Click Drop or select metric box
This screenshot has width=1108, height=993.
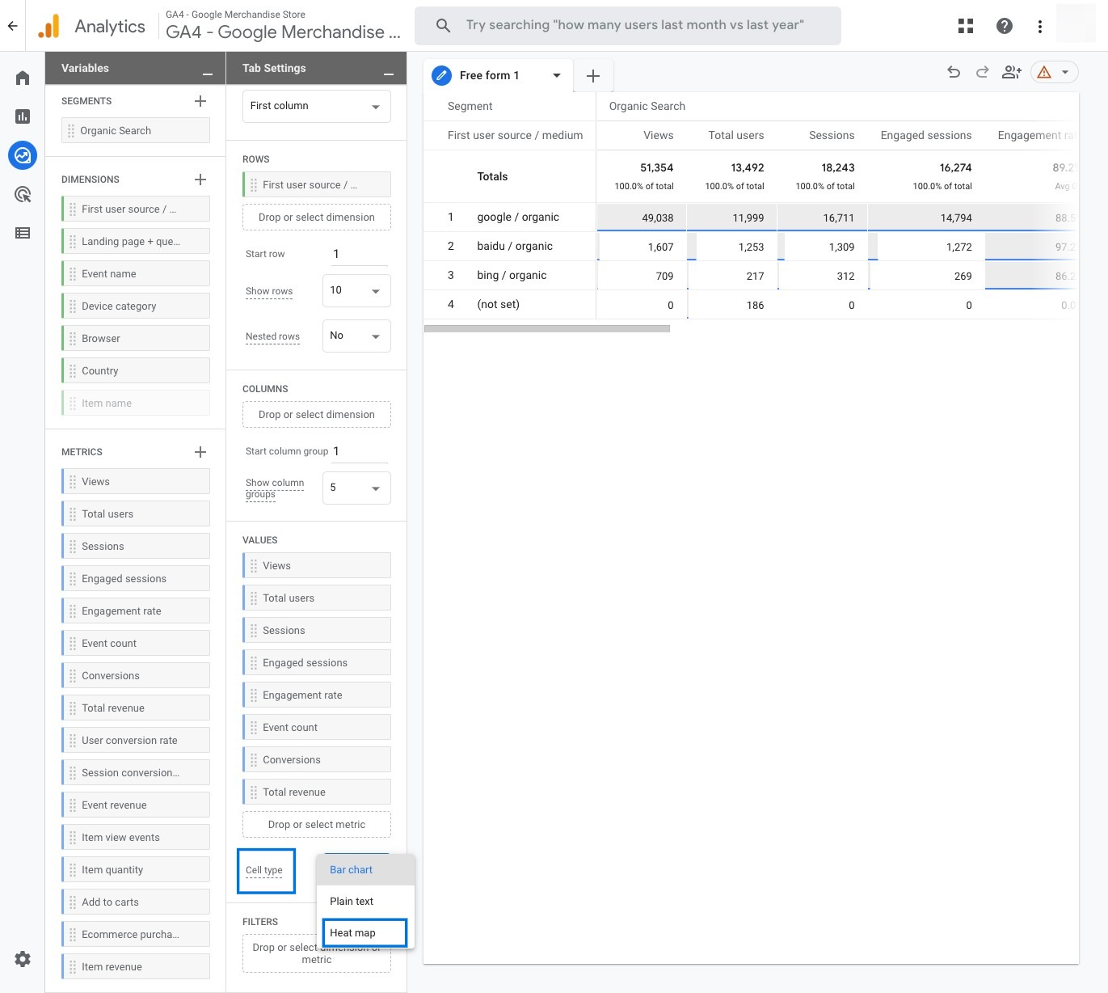coord(317,825)
